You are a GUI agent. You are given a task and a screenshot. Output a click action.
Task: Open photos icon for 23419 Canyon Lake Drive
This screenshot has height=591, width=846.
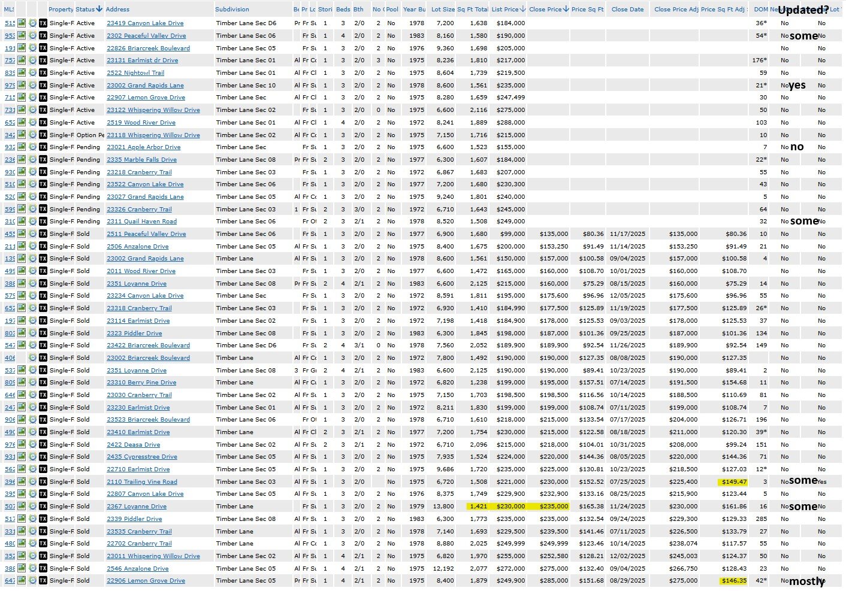click(x=22, y=23)
